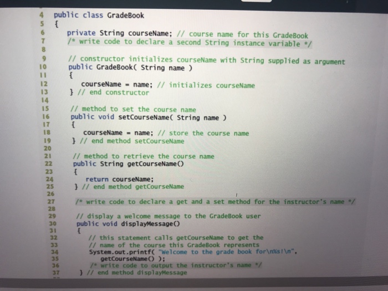Click the comment "// end method displayMessage"
This screenshot has width=388, height=291.
[x=137, y=273]
